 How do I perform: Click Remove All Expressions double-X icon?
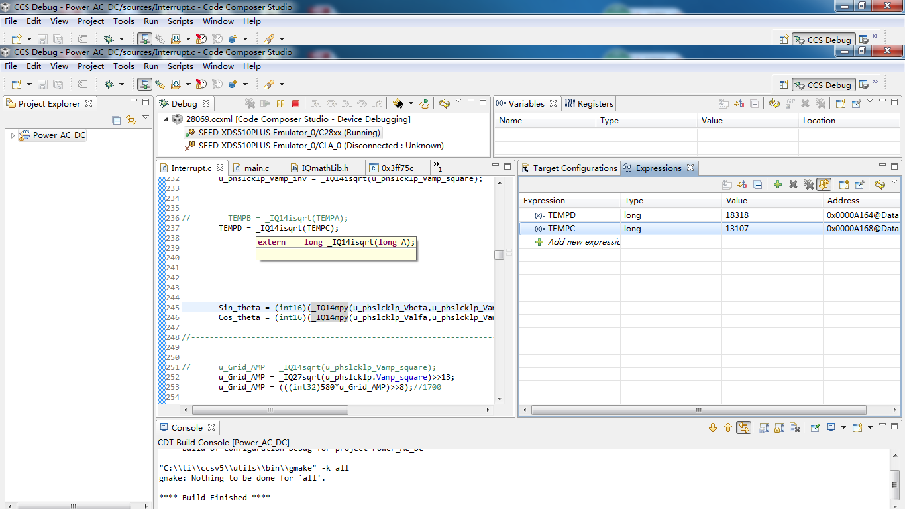point(808,185)
